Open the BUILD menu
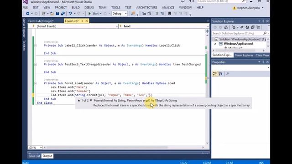The width and height of the screenshot is (292, 164). [x=76, y=7]
